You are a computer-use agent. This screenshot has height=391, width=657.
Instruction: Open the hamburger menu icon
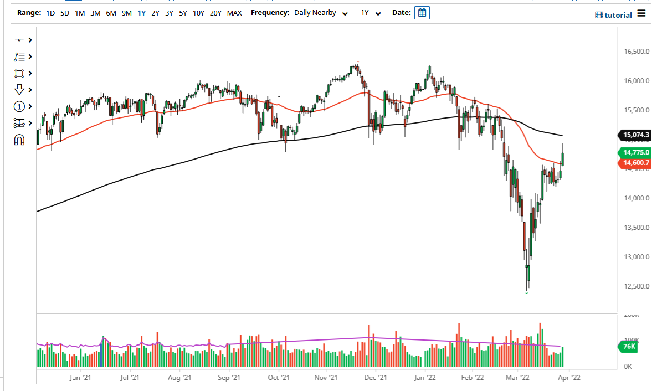(x=641, y=13)
